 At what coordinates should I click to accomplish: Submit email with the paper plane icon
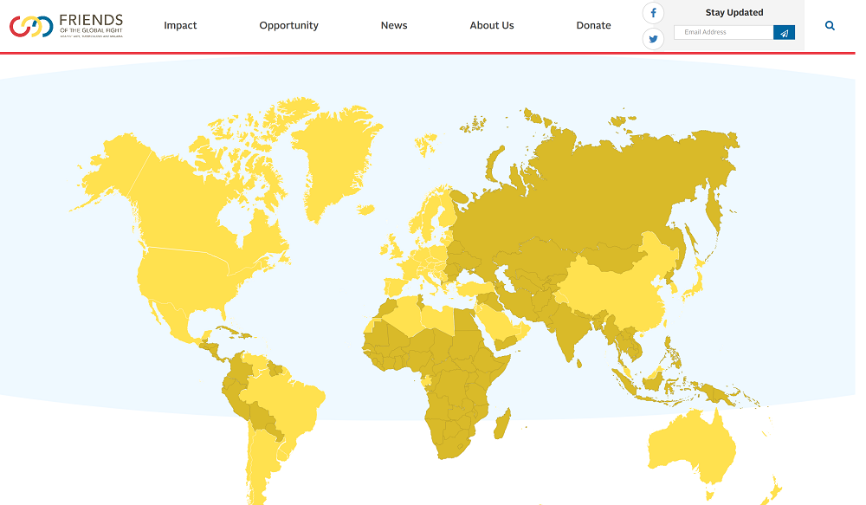pyautogui.click(x=784, y=31)
